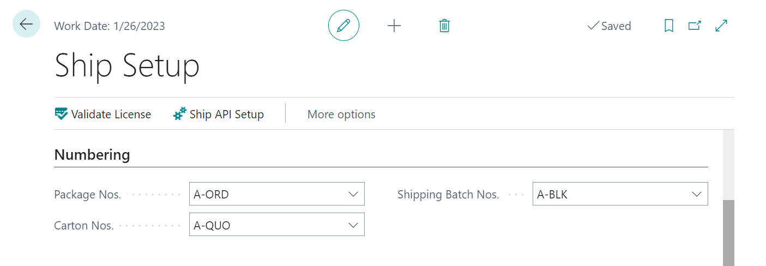Click the bookmark icon

point(669,26)
